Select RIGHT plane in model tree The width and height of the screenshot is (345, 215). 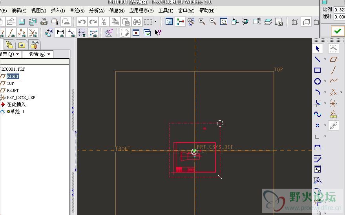tap(13, 76)
